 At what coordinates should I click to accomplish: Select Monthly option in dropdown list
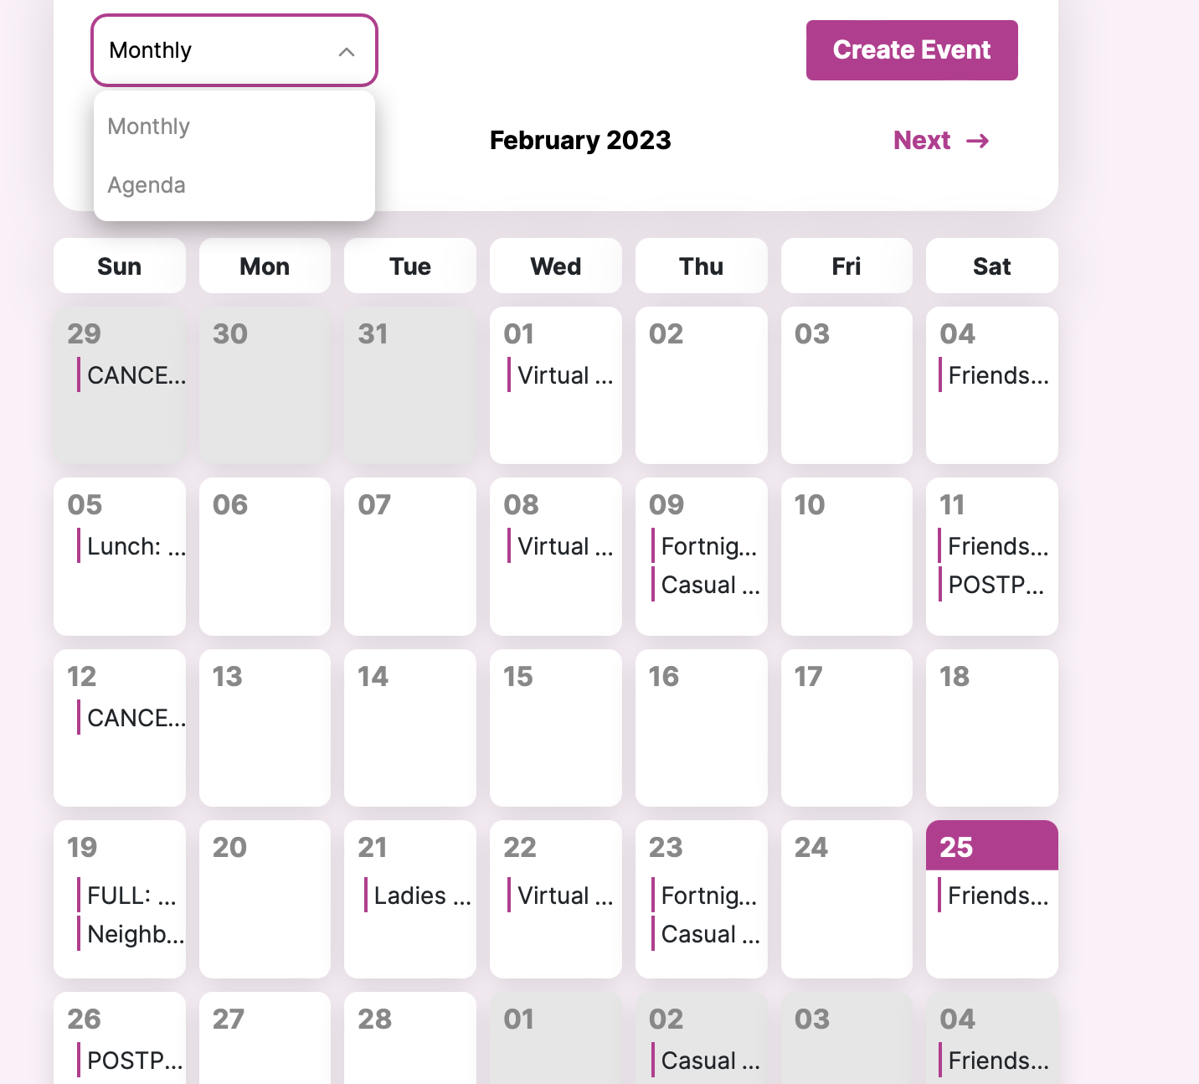tap(149, 126)
